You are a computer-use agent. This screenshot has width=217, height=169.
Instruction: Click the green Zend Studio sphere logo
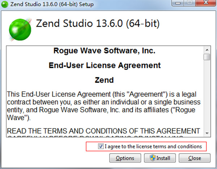click(x=20, y=29)
